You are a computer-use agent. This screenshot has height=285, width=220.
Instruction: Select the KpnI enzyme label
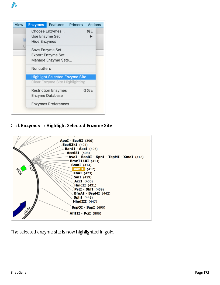pyautogui.click(x=100, y=157)
